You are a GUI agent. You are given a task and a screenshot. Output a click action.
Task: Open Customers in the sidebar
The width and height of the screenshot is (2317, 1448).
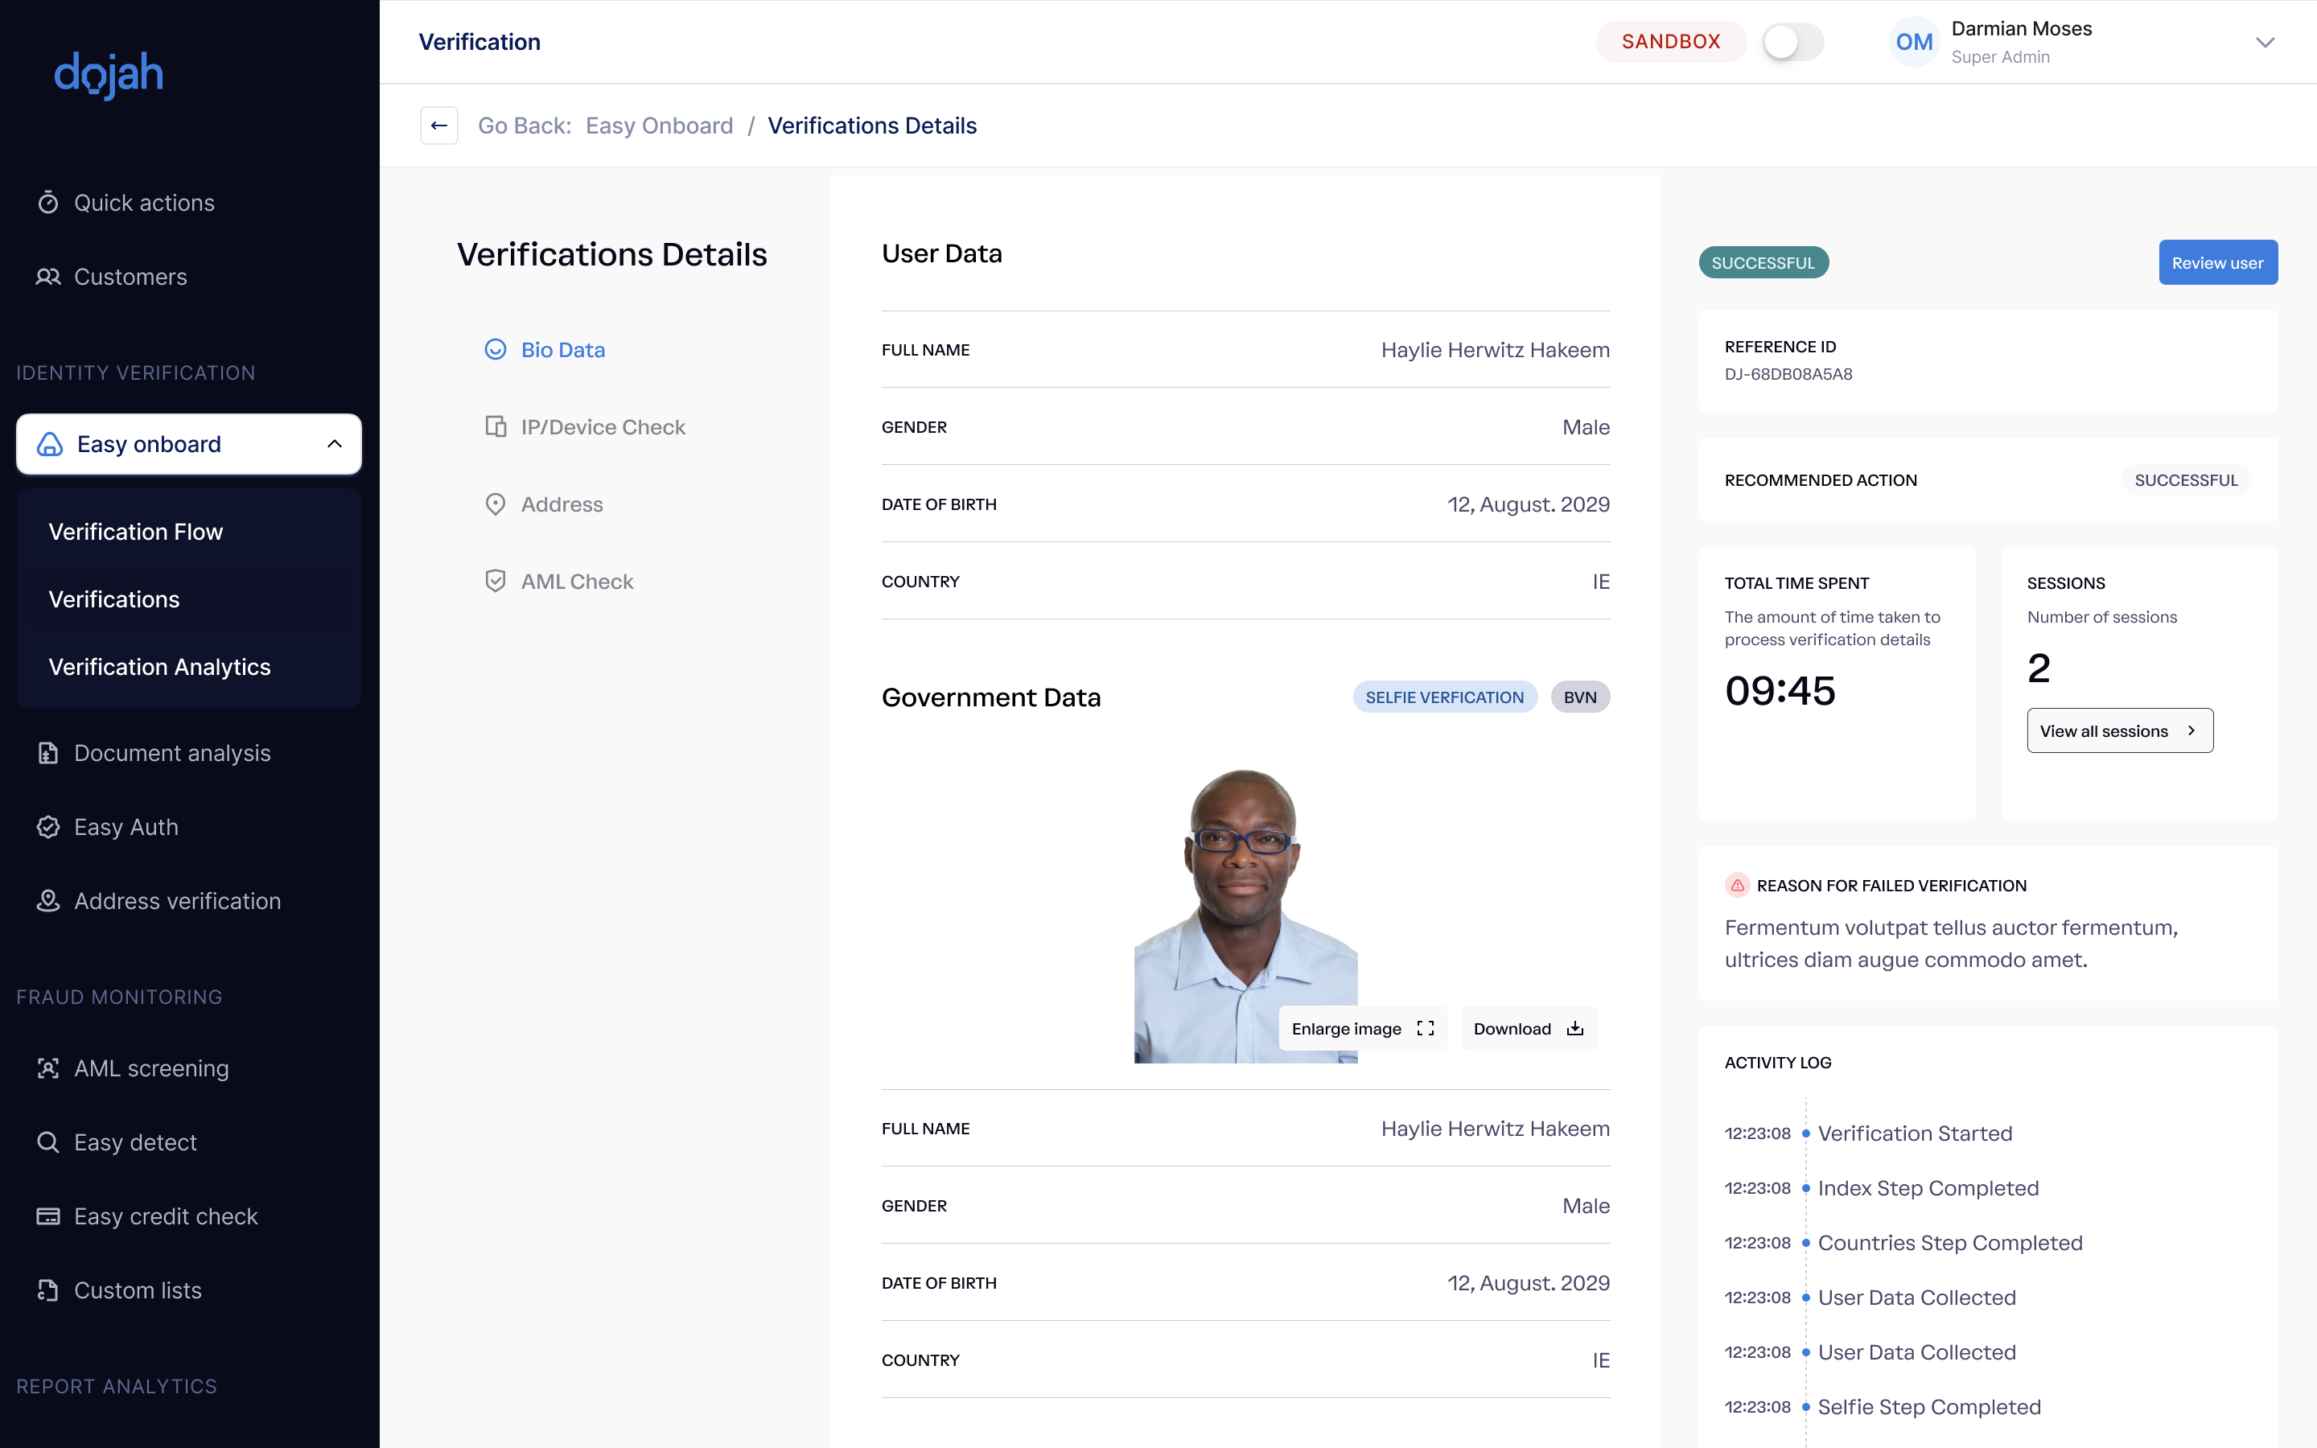(130, 277)
